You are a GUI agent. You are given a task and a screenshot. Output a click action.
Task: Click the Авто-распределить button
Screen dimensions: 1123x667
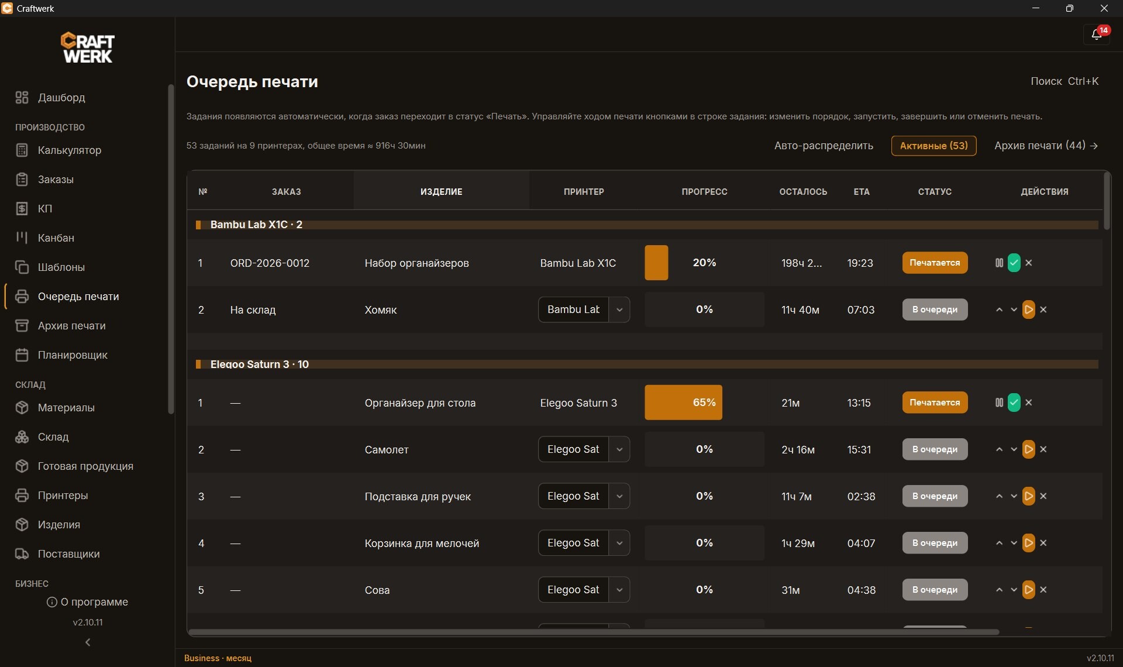(x=824, y=146)
